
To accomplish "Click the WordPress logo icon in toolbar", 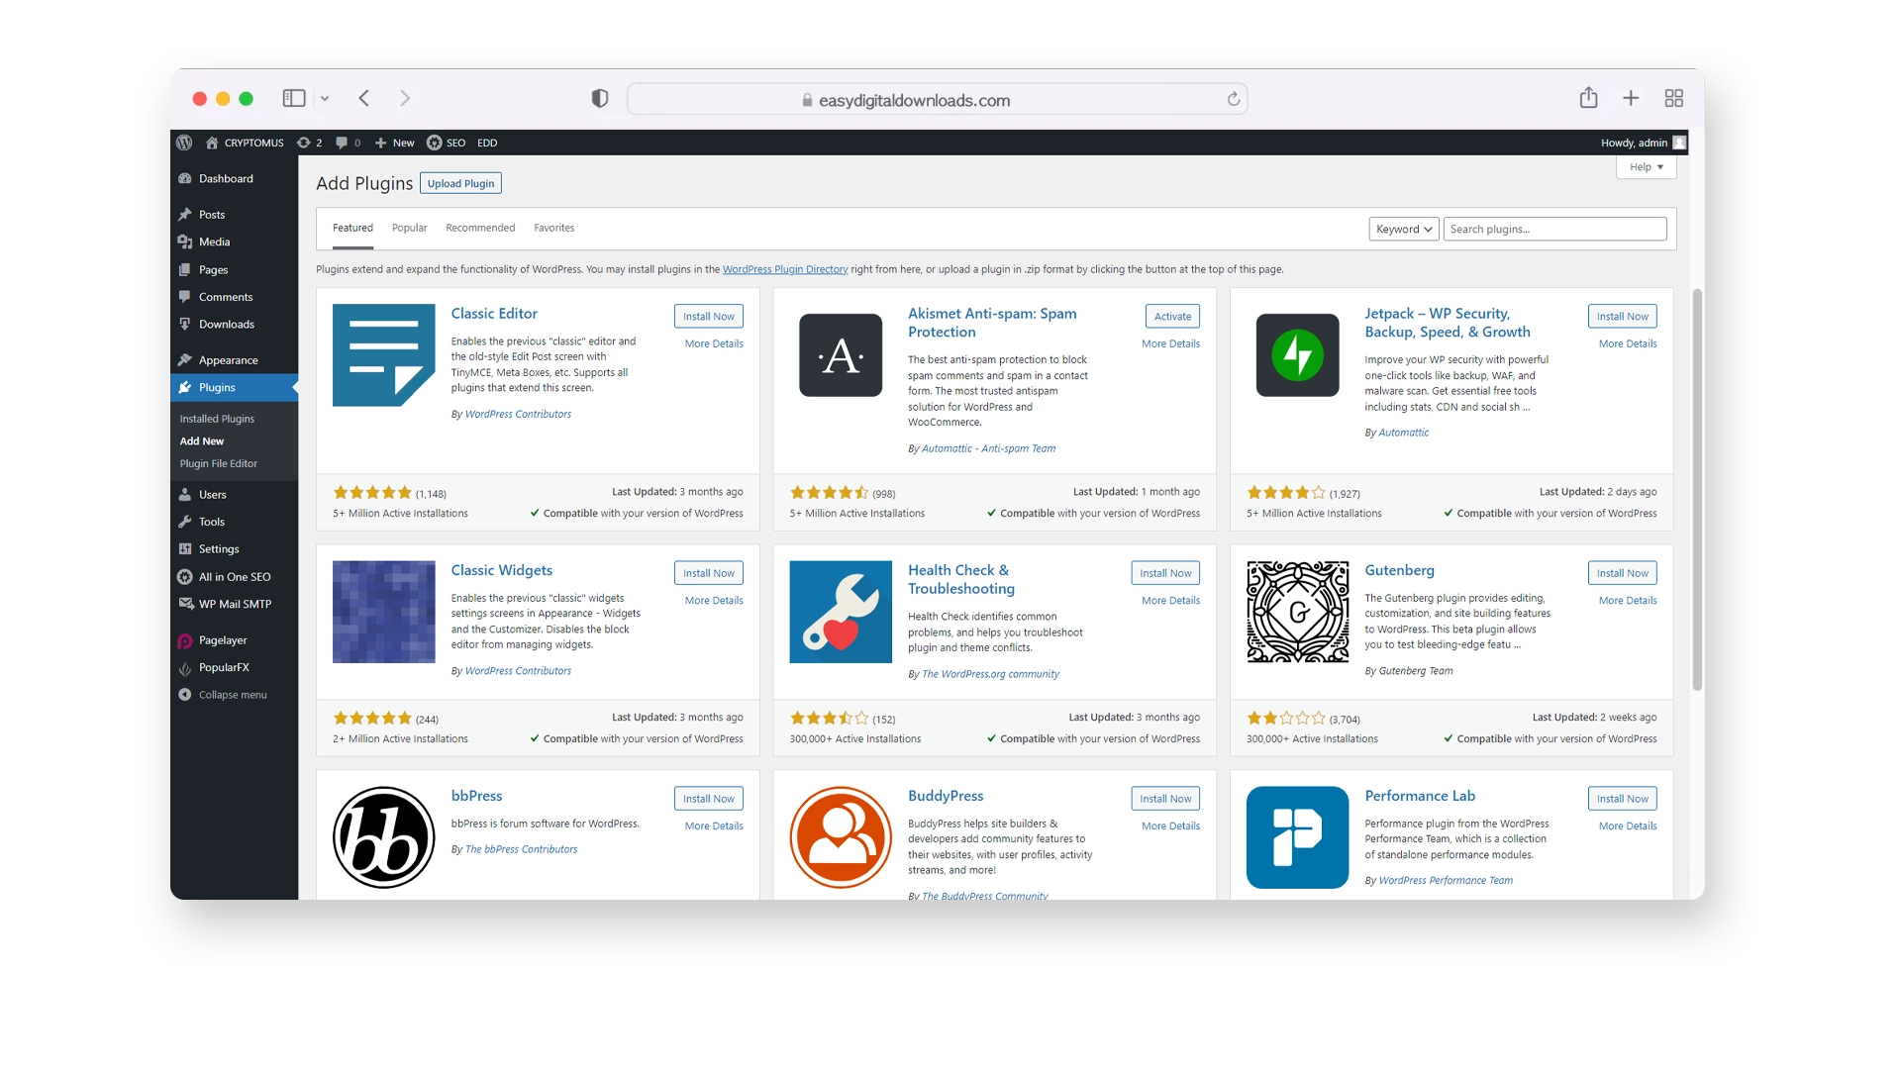I will [188, 143].
